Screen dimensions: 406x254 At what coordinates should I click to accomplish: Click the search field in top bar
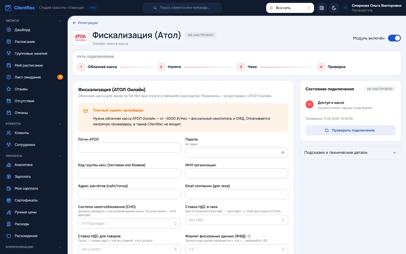182,8
